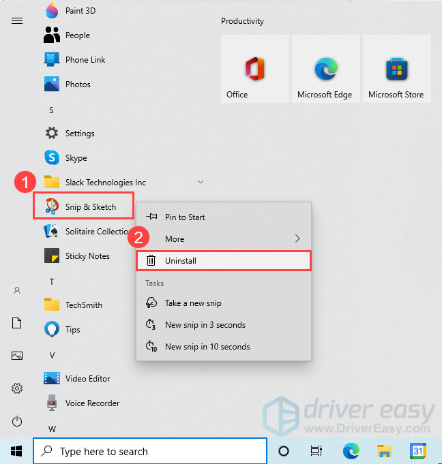442x464 pixels.
Task: Choose Pin to Start option
Action: click(185, 217)
